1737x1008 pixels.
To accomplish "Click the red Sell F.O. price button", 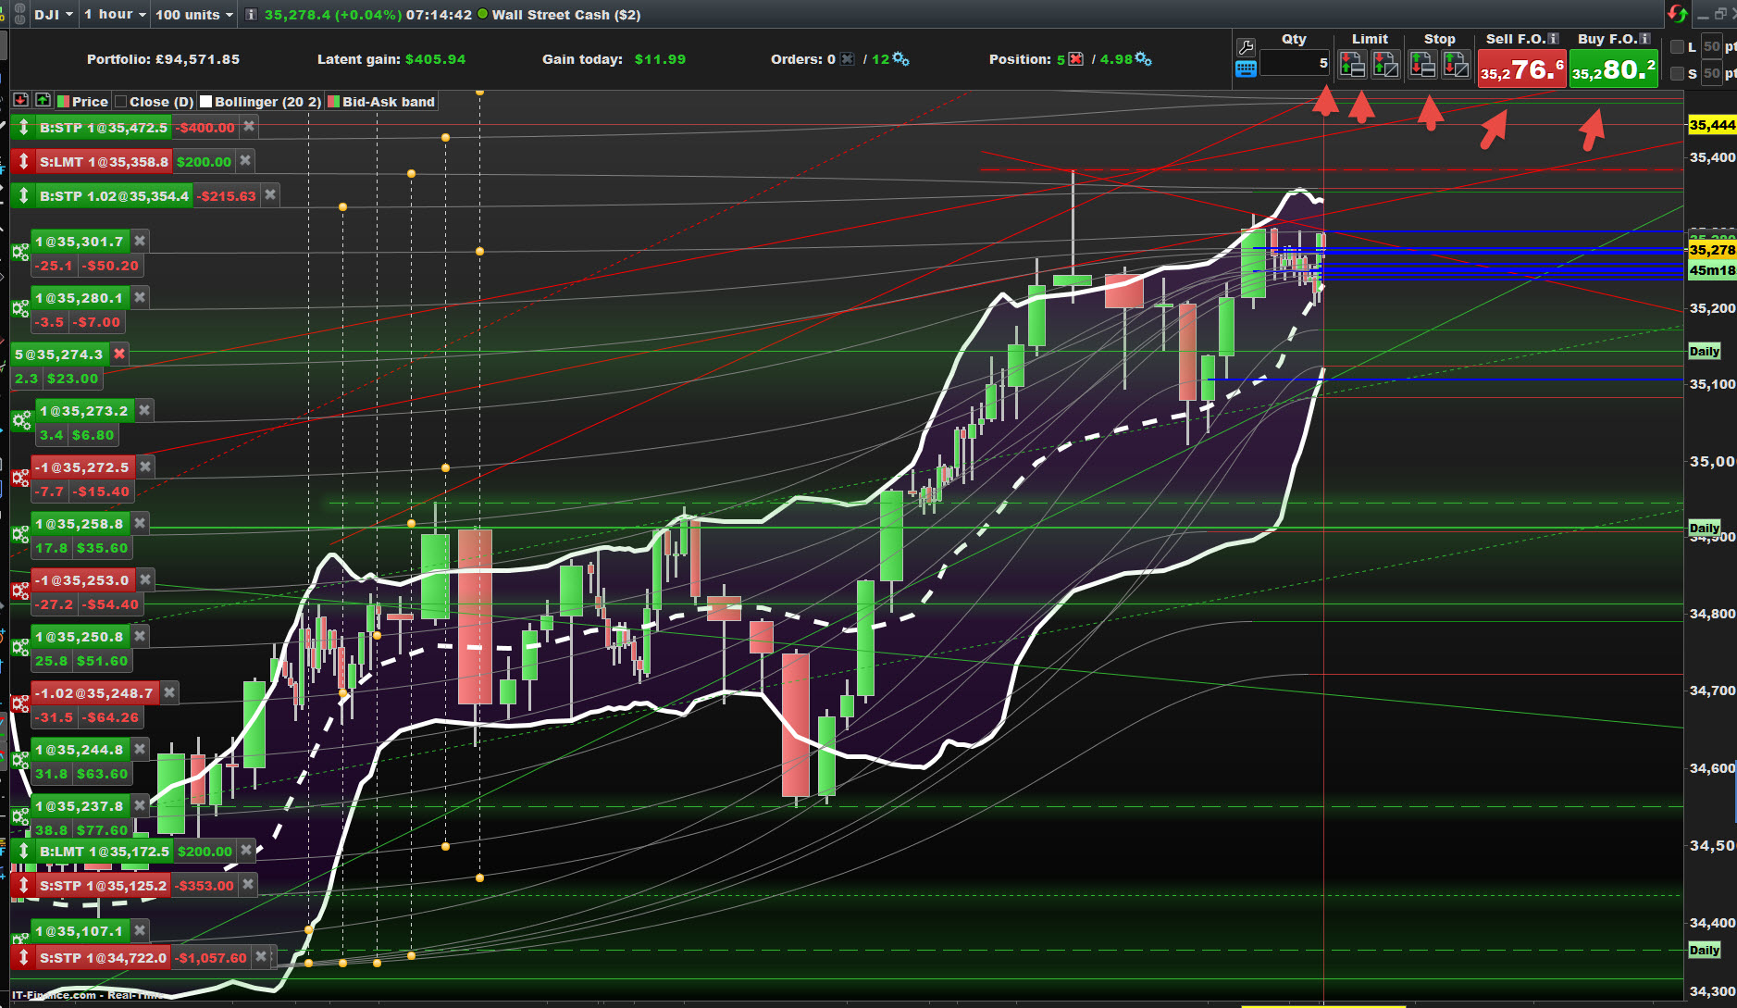I will pos(1522,69).
